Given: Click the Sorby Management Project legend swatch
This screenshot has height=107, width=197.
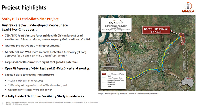Looking at the screenshot, I should 104,74.
